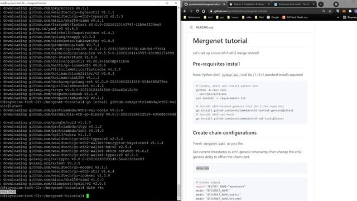Maximize the terminal window
This screenshot has width=357, height=201.
[167, 3]
